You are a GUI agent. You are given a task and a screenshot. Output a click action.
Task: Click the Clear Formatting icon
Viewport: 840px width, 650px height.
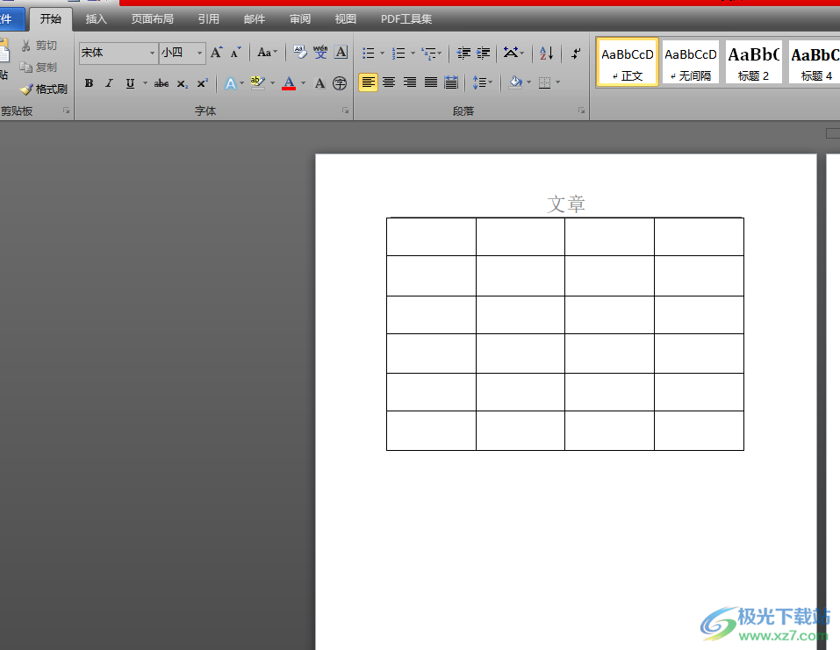point(300,52)
